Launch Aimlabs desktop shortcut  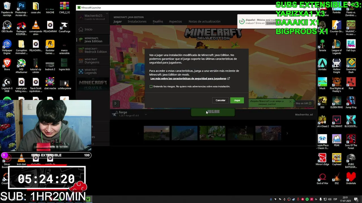(322, 65)
